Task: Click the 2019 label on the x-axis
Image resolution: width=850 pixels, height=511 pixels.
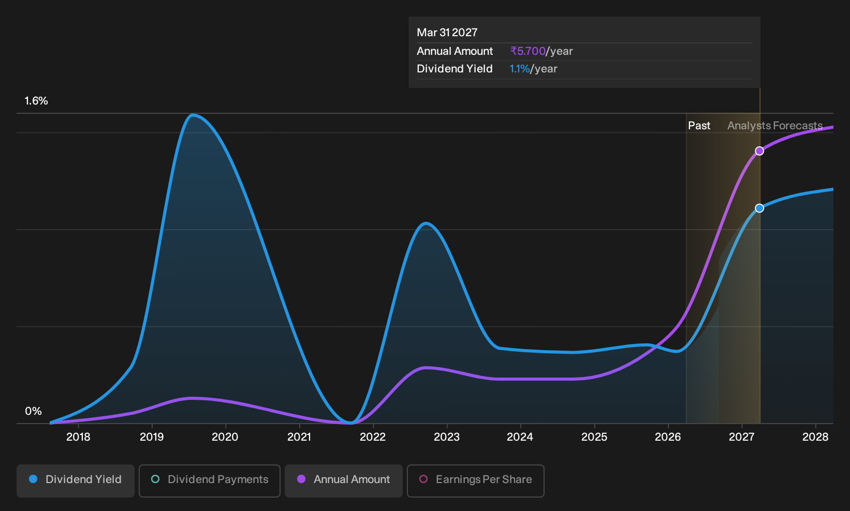Action: (152, 437)
